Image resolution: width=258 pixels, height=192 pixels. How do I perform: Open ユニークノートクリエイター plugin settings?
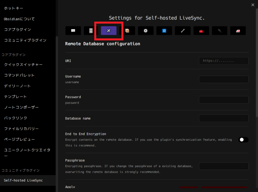pos(28,153)
